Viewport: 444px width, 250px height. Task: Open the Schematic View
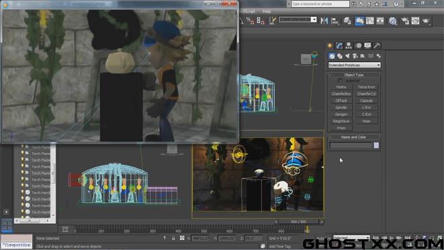tap(380, 21)
